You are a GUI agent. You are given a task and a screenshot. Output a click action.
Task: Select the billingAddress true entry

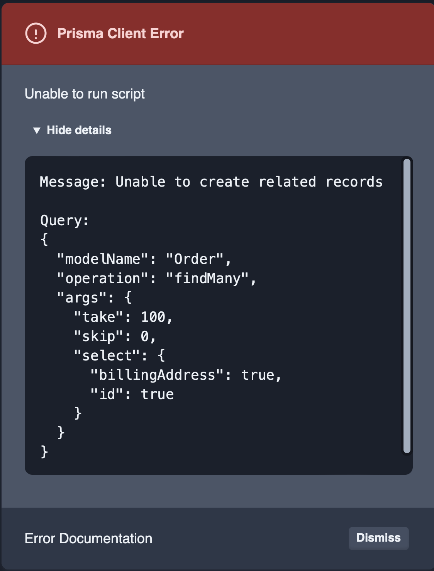pos(186,374)
